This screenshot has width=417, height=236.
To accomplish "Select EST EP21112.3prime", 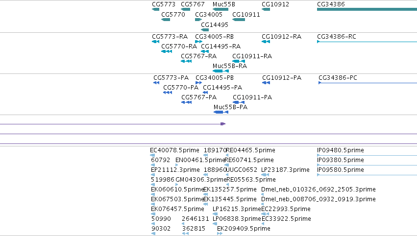I will pos(175,170).
